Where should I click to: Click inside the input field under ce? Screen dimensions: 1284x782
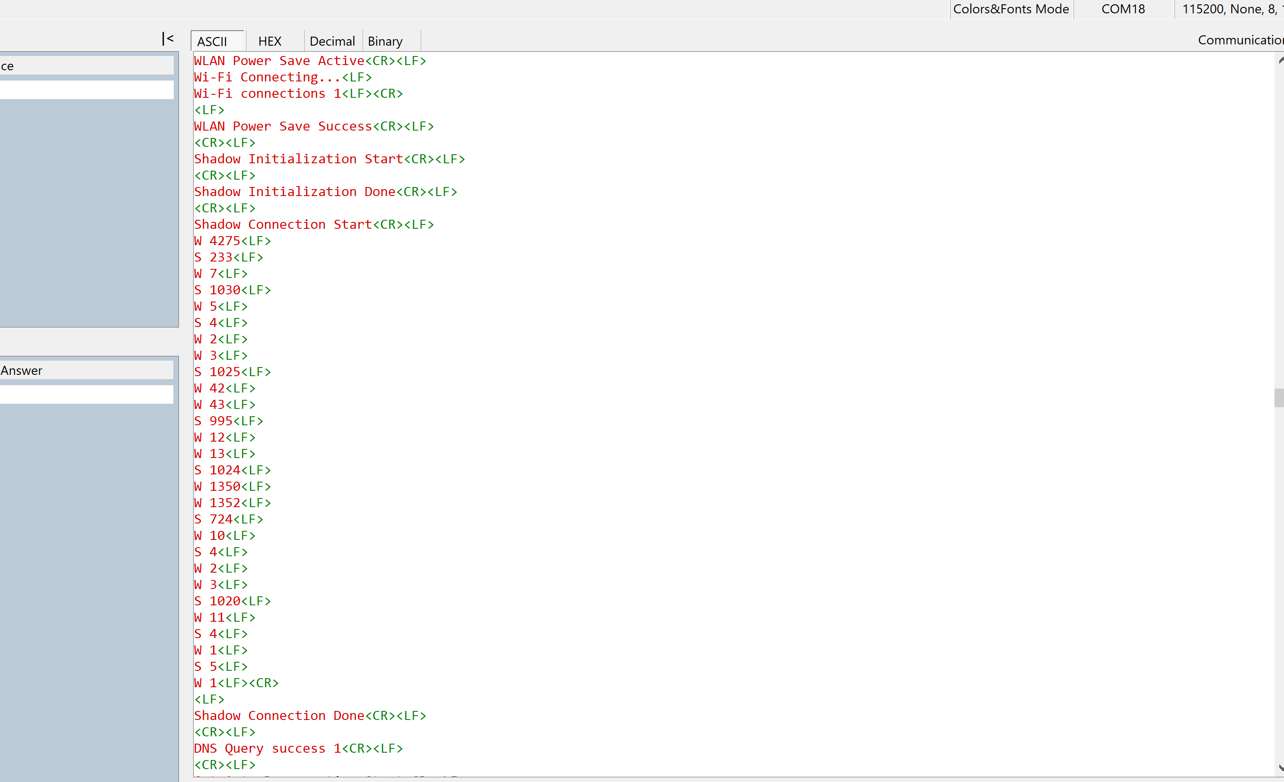[x=86, y=89]
